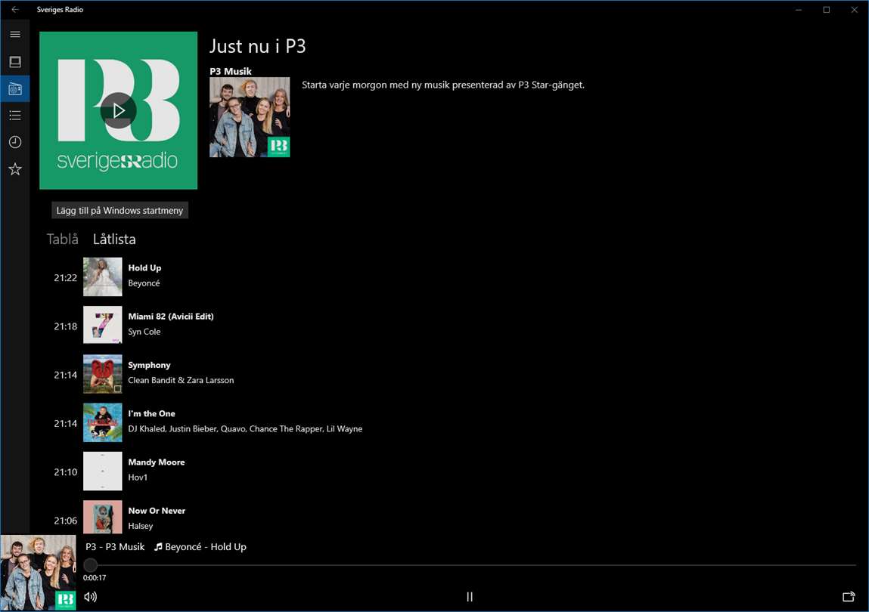The width and height of the screenshot is (869, 612).
Task: Open the TV-style icon in the sidebar
Action: click(x=15, y=61)
